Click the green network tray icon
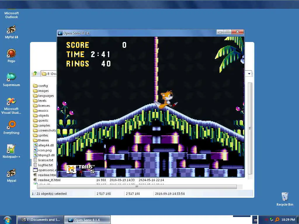The width and height of the screenshot is (299, 224). coord(272,220)
